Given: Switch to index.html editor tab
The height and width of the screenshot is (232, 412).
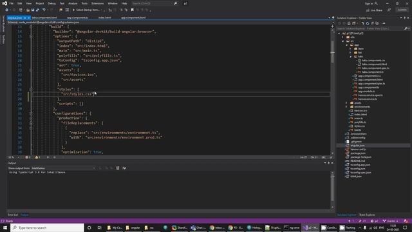Looking at the screenshot, I should pos(104,17).
